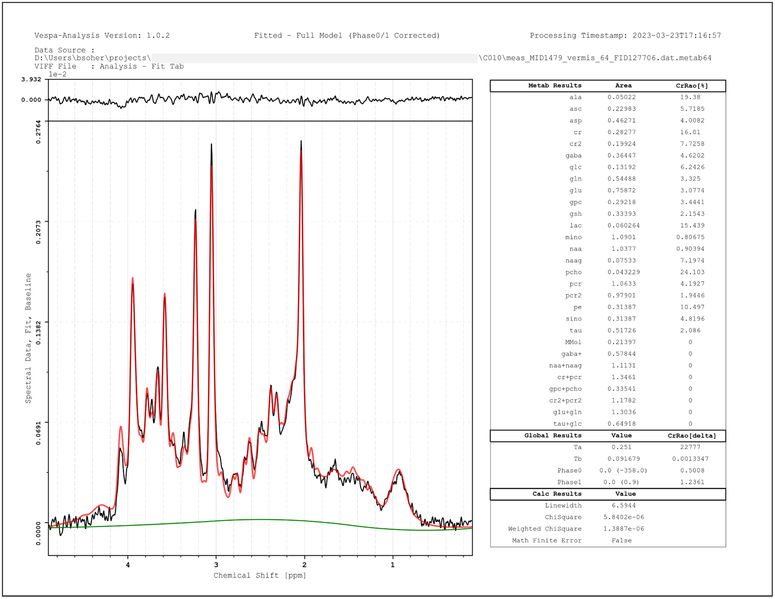Click the pe CrRao value 10.497
Screen dimensions: 775x599
coord(692,307)
